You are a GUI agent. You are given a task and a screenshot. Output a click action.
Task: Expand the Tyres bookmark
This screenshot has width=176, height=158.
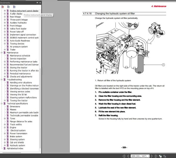[5, 118]
